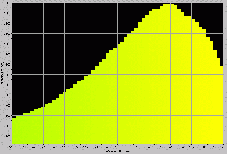
Task: Select the 1000 intensity tick label
Action: (x=7, y=44)
